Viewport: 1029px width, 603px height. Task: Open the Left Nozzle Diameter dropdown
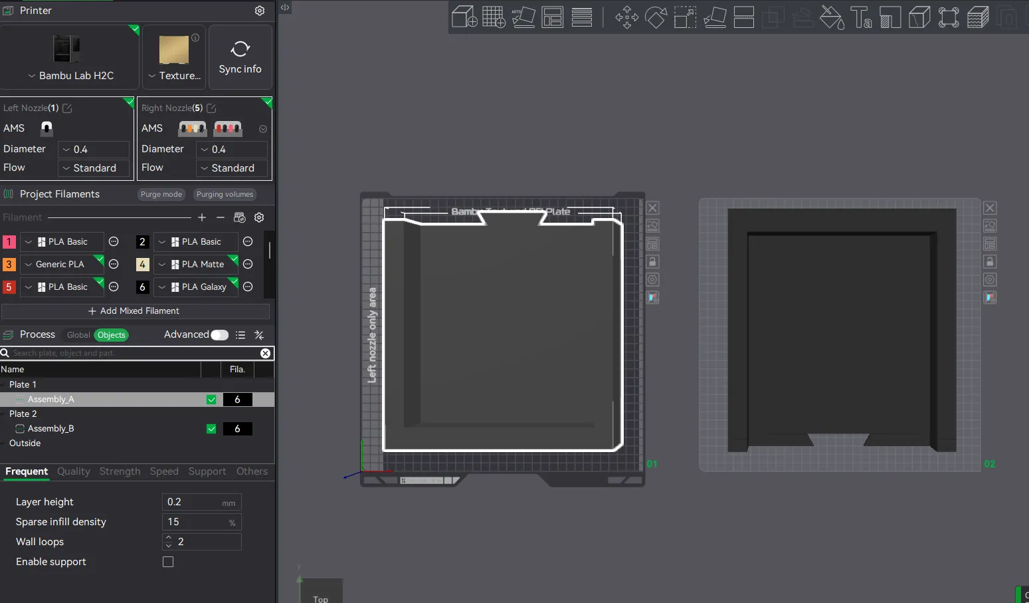click(94, 150)
